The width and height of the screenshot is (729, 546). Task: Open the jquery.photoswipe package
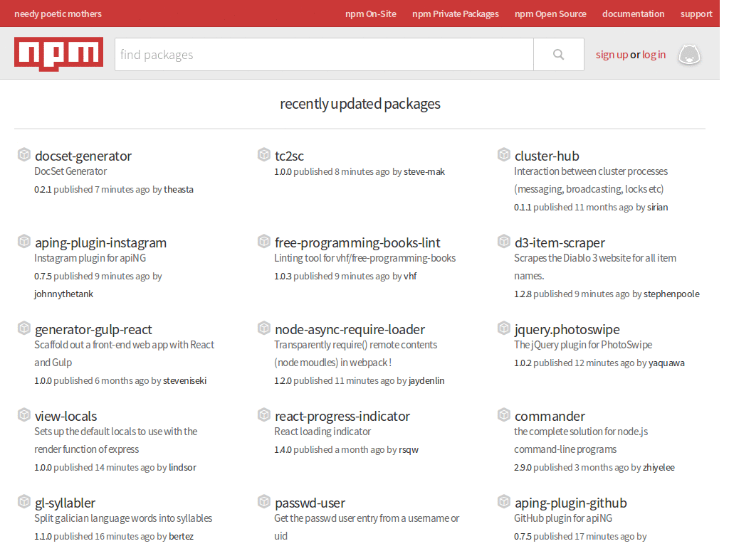pyautogui.click(x=567, y=330)
